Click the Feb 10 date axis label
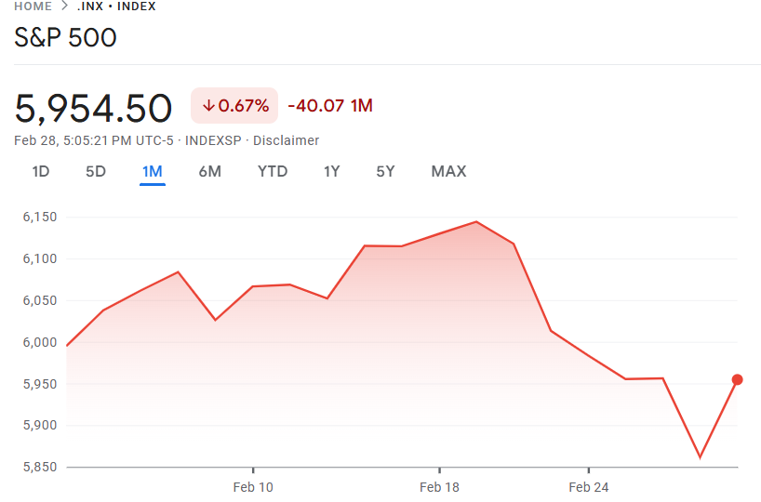761x502 pixels. pos(253,487)
